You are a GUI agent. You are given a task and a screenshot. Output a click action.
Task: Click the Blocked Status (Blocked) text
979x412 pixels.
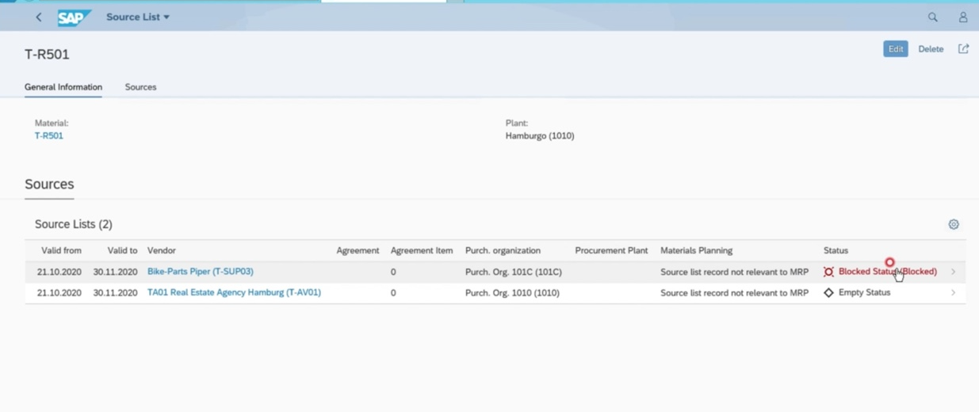[x=888, y=271]
